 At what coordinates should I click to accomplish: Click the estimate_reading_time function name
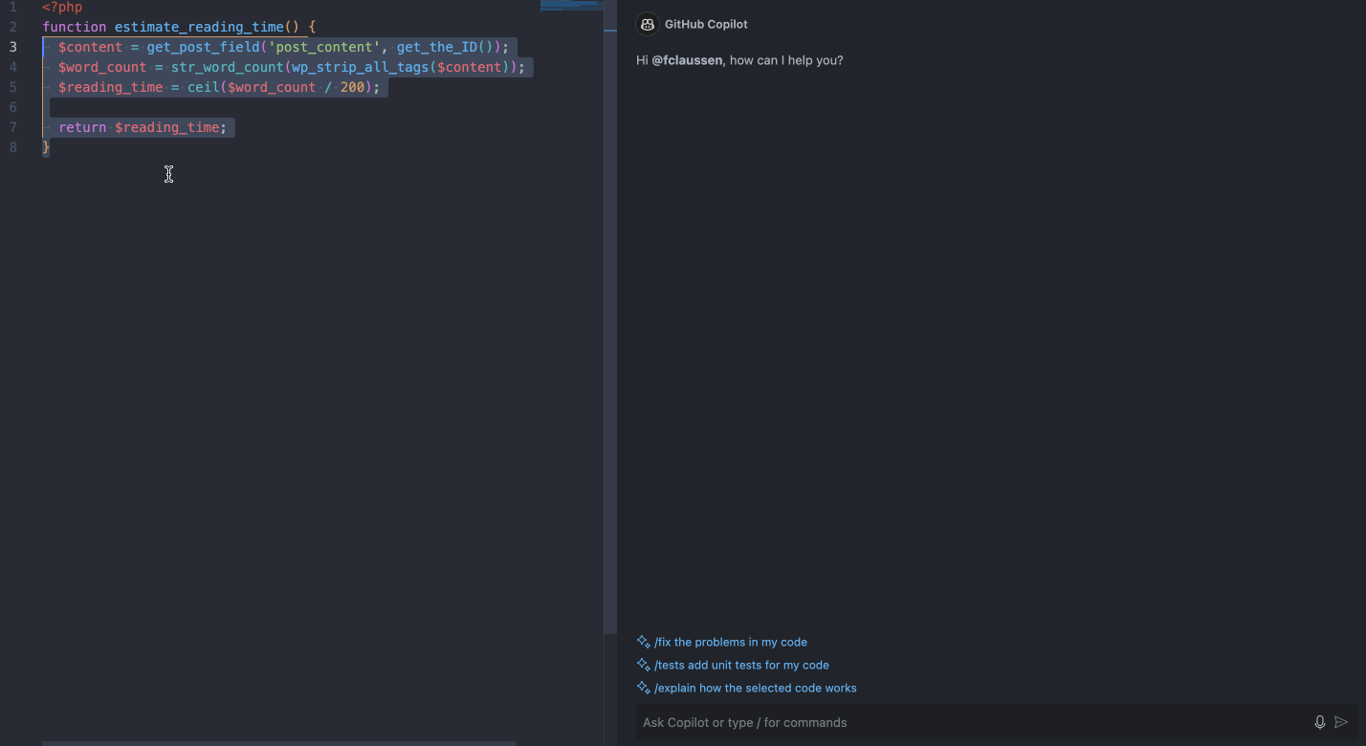click(201, 26)
